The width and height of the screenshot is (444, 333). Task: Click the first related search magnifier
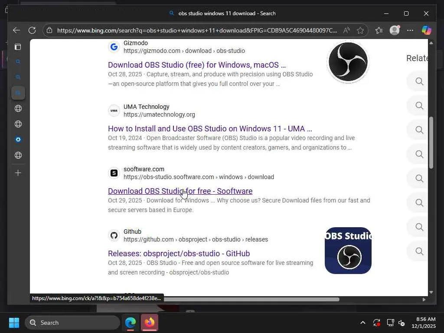(419, 82)
